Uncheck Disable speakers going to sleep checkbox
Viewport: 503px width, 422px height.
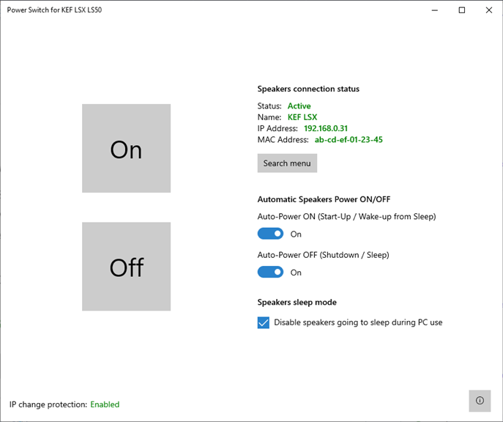coord(264,322)
